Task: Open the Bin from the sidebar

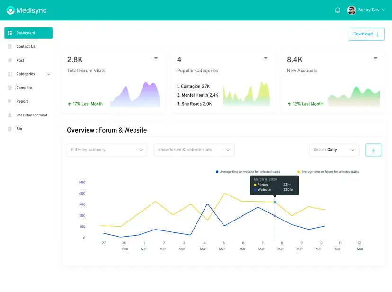Action: [x=11, y=129]
